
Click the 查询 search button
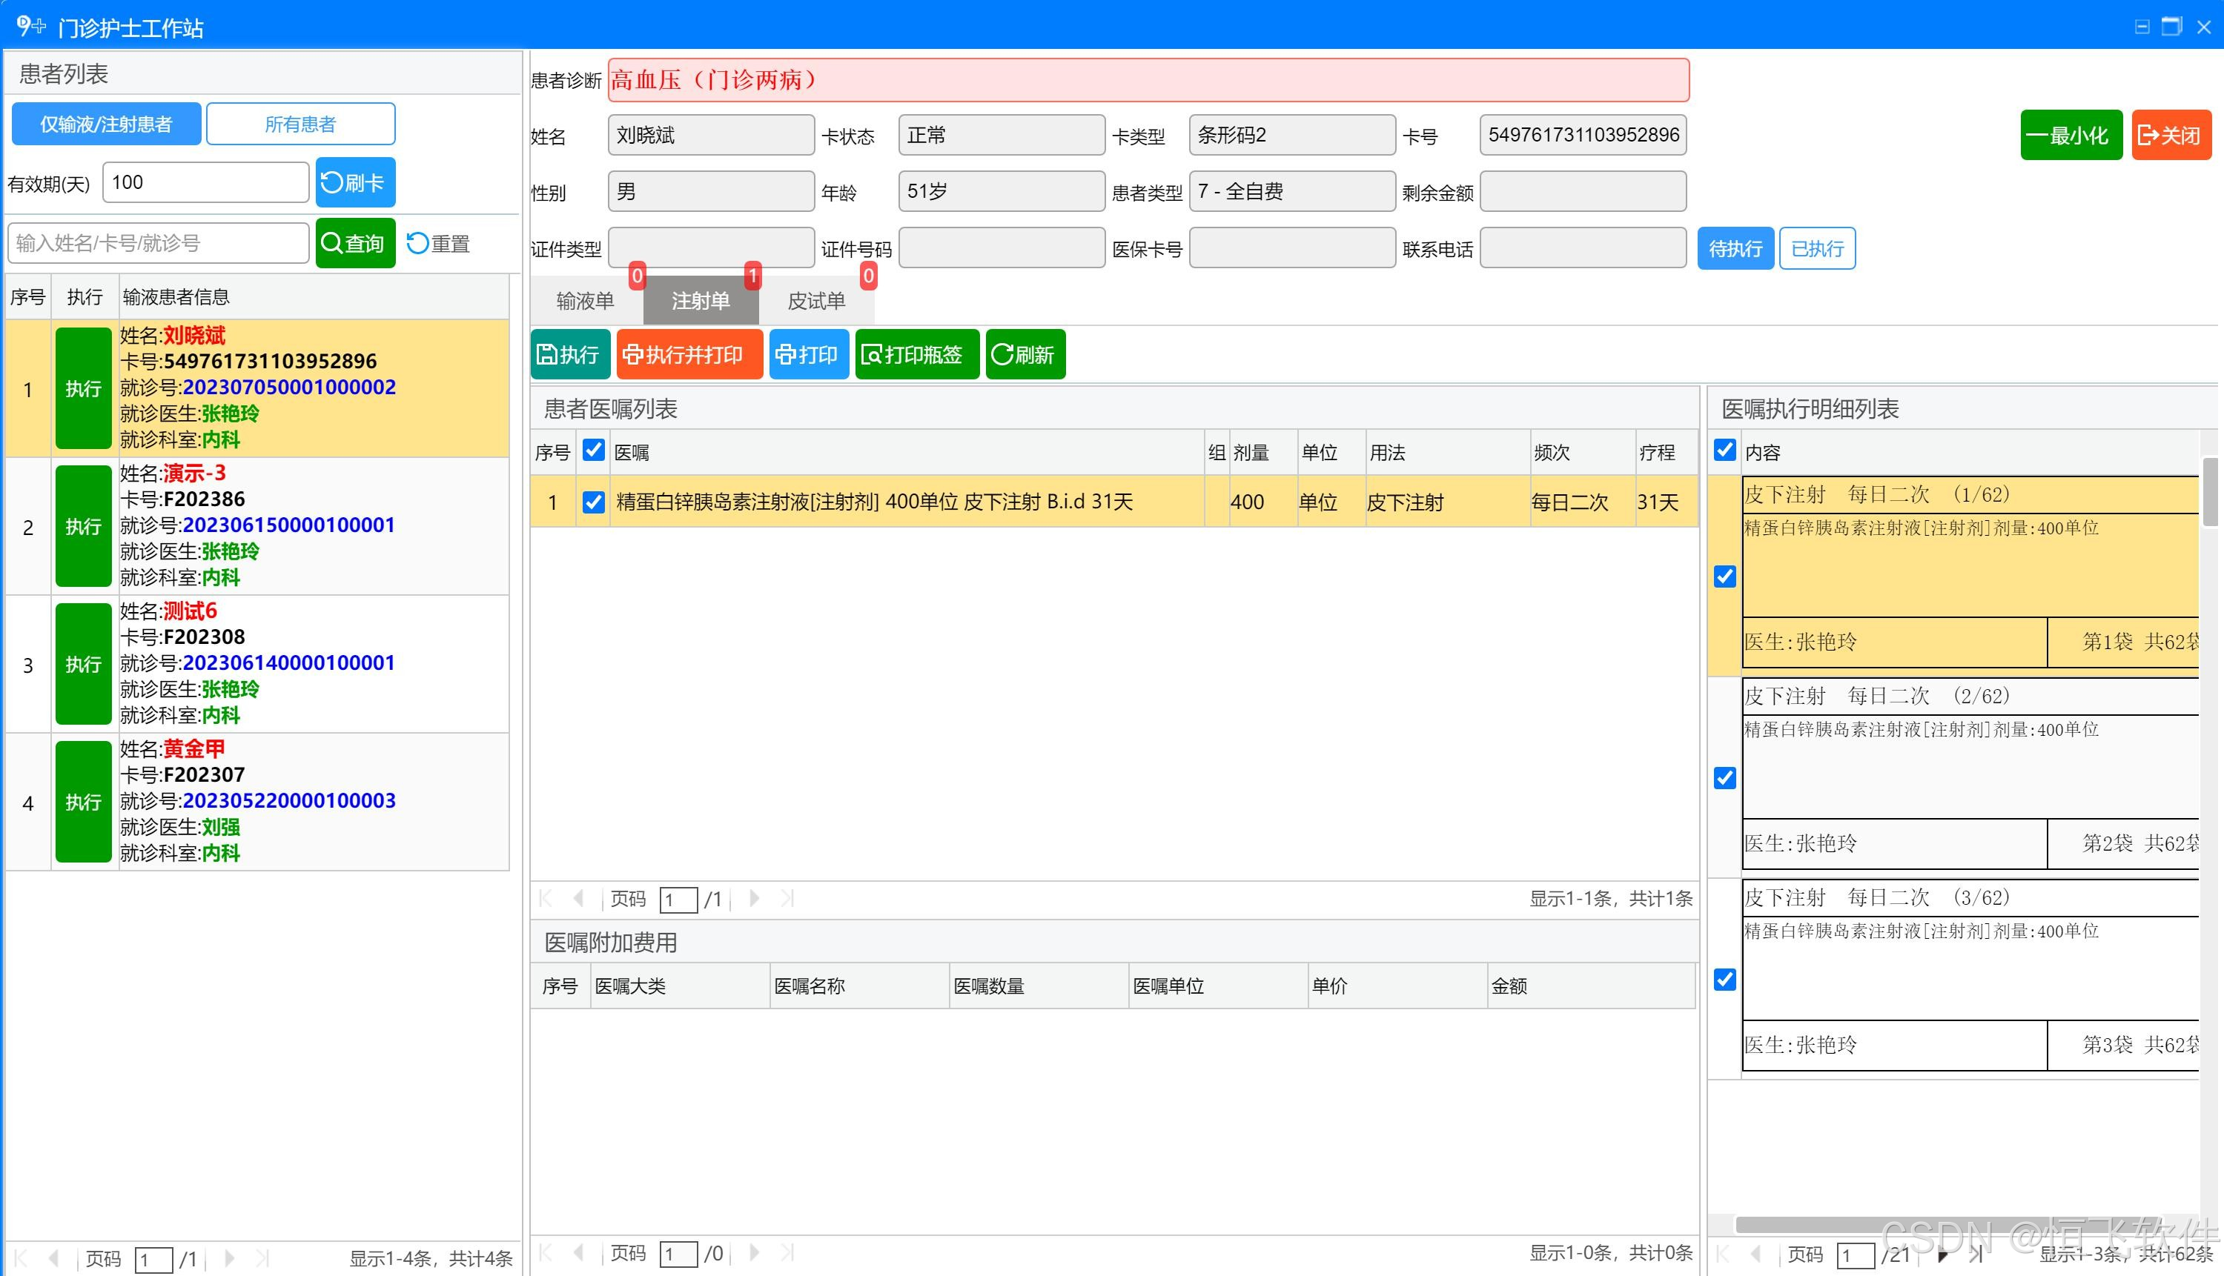point(354,243)
